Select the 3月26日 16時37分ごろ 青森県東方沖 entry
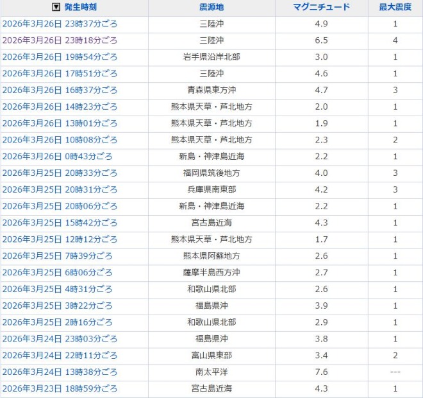The height and width of the screenshot is (398, 423). tap(60, 91)
